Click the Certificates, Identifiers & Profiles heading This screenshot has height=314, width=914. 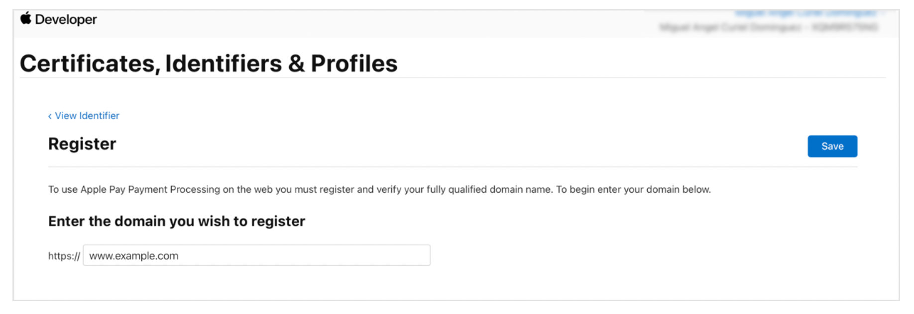coord(209,64)
